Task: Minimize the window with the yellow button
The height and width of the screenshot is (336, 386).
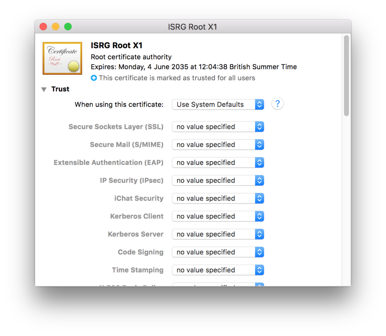Action: click(x=56, y=27)
